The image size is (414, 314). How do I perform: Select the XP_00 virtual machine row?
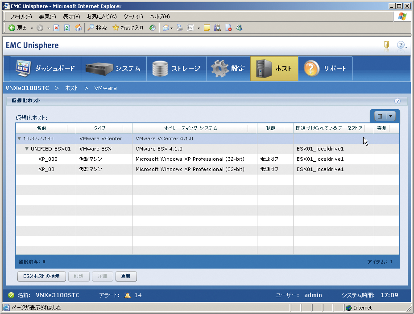(x=207, y=169)
